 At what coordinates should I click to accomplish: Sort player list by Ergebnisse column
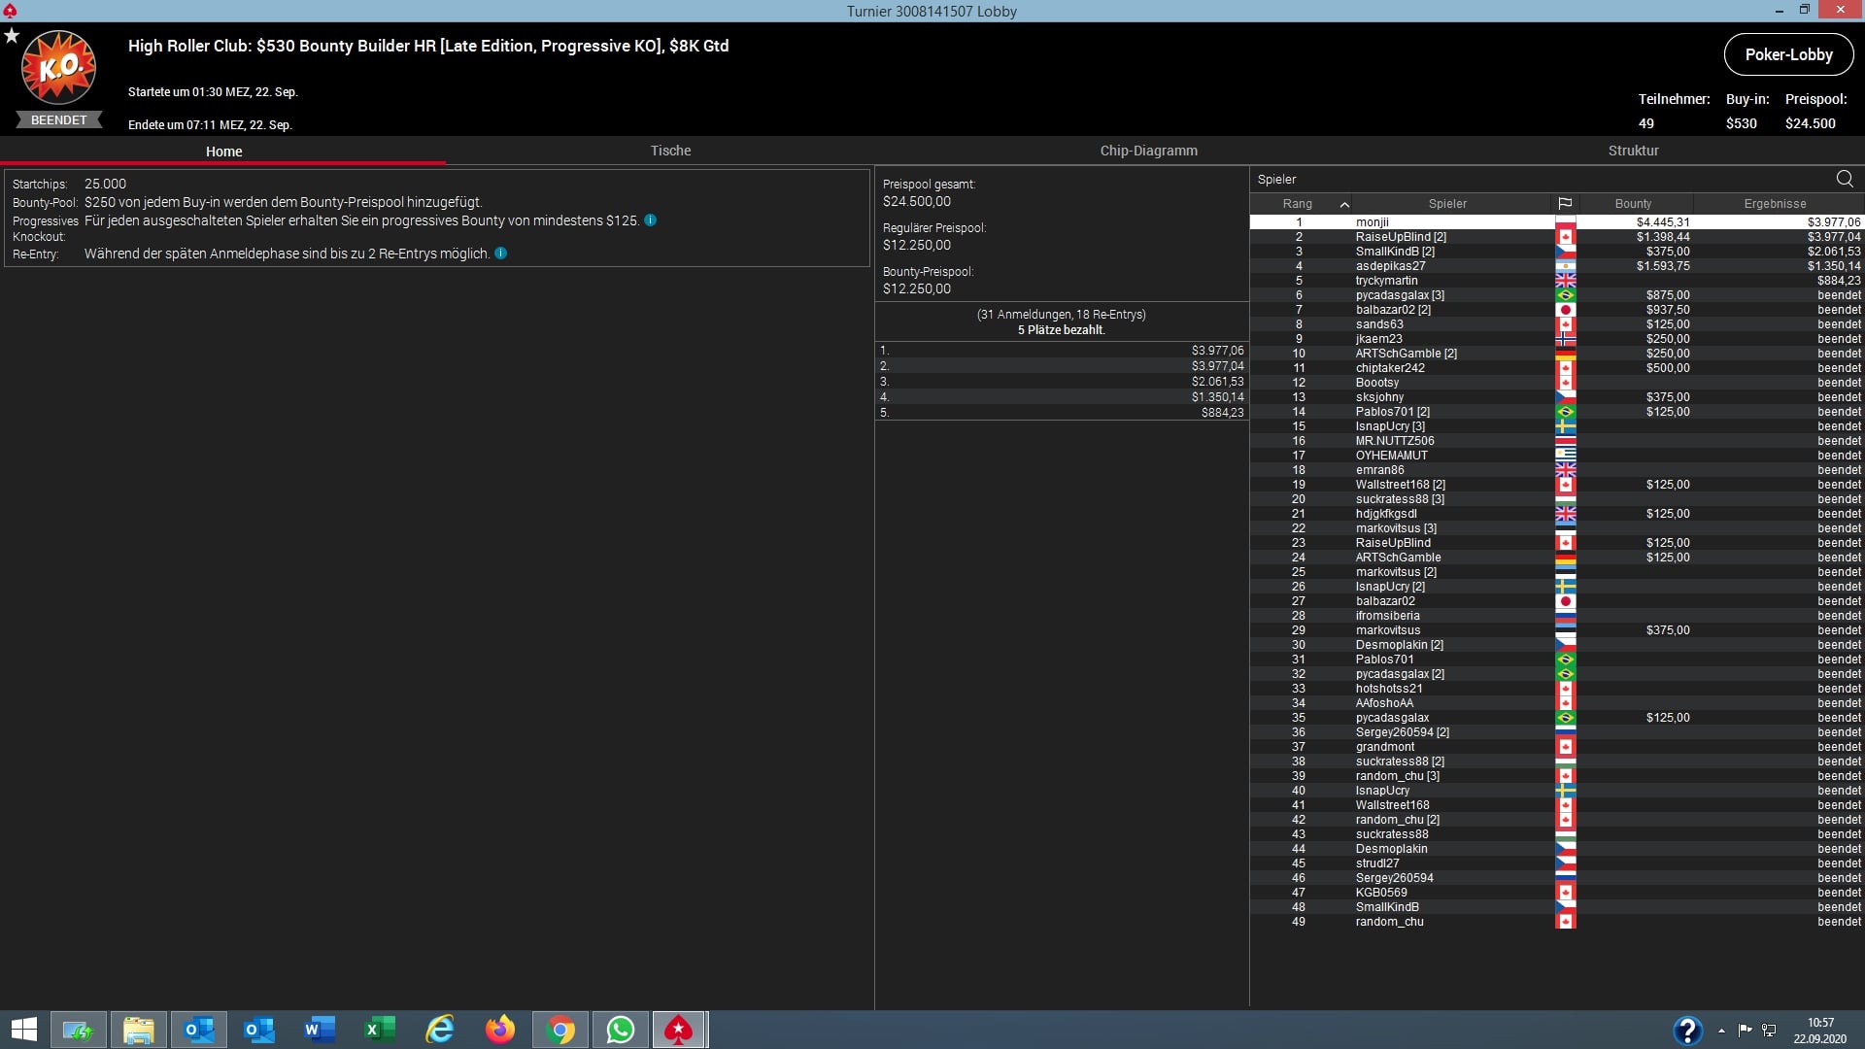point(1775,204)
